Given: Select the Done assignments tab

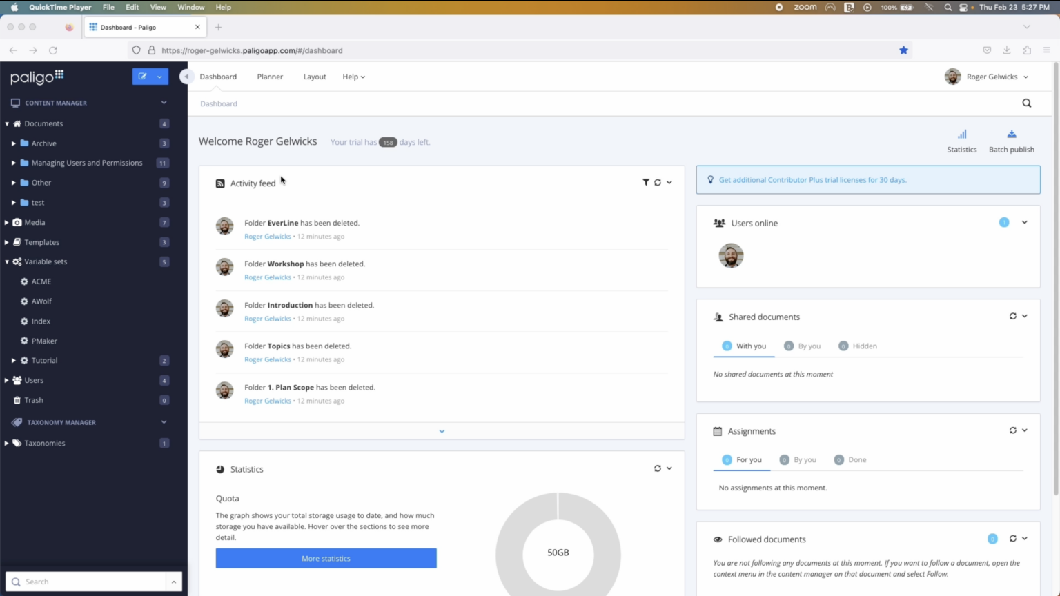Looking at the screenshot, I should pos(850,460).
